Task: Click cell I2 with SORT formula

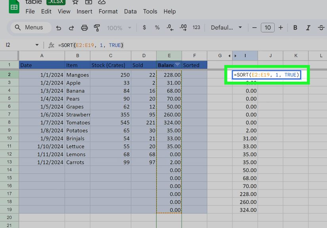Action: point(266,75)
